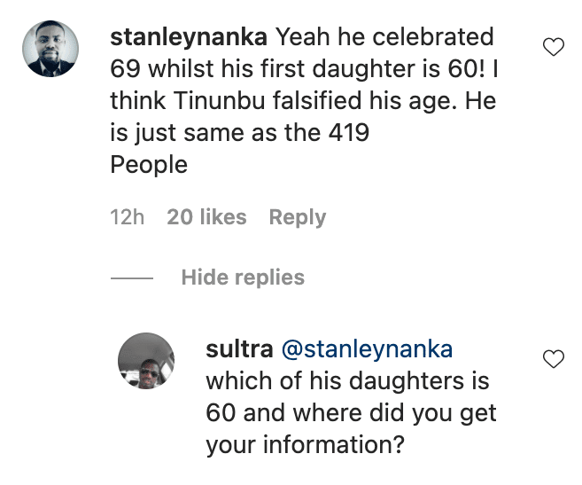Click the horizontal line beside Hide replies
Image resolution: width=582 pixels, height=485 pixels.
(132, 278)
